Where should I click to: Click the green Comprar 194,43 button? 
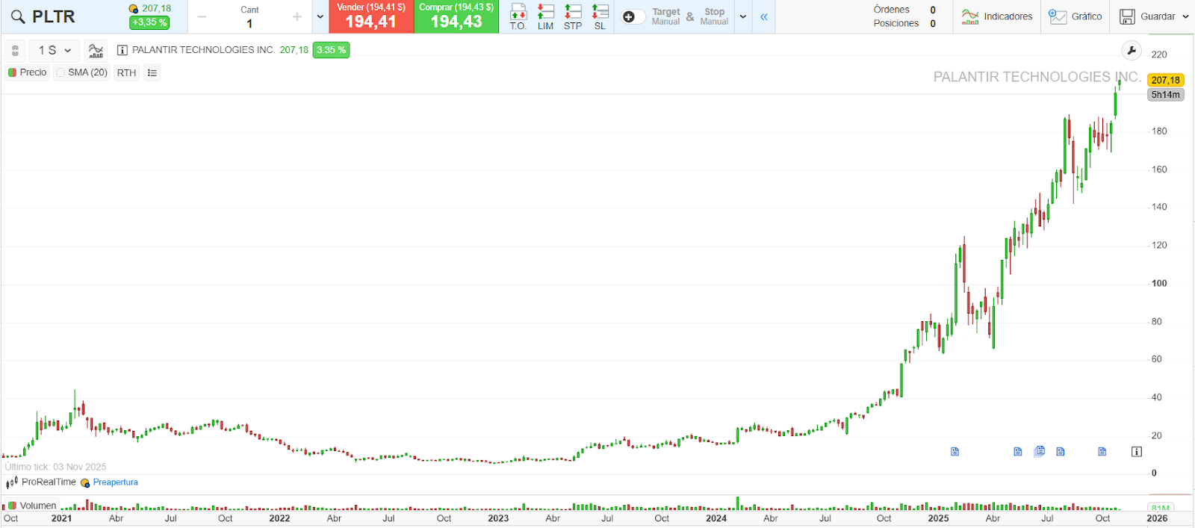[x=456, y=16]
